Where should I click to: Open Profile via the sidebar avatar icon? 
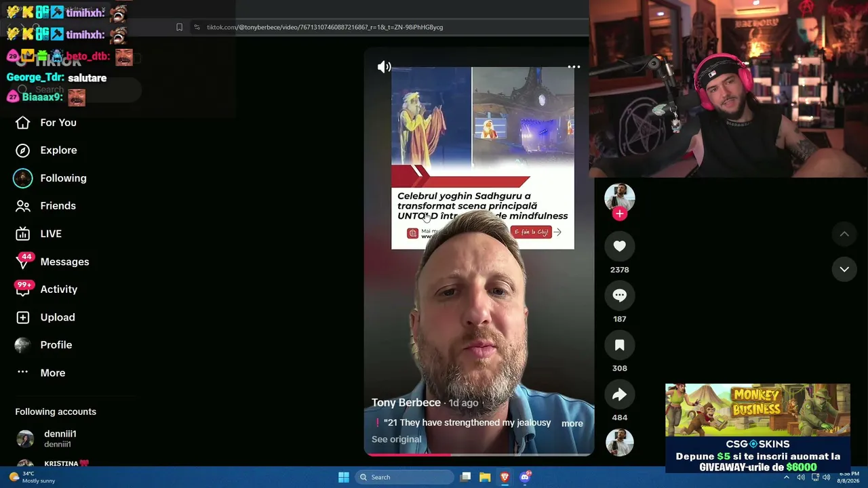(x=22, y=345)
